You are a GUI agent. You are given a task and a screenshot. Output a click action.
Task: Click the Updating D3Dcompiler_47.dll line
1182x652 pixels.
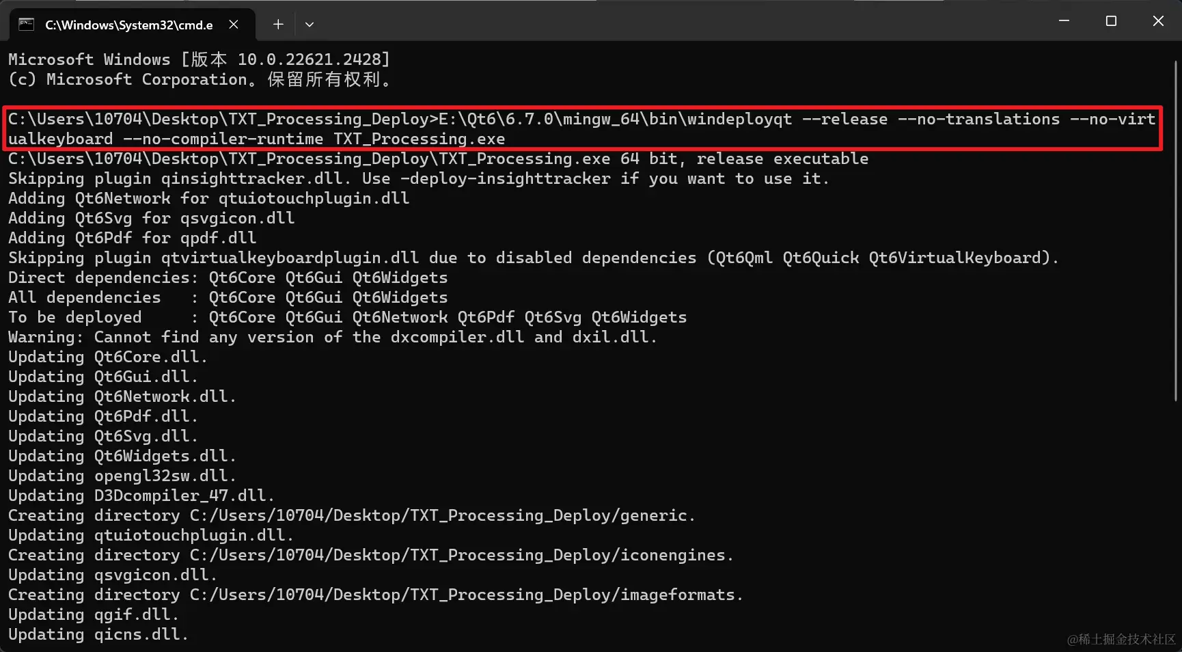[141, 495]
